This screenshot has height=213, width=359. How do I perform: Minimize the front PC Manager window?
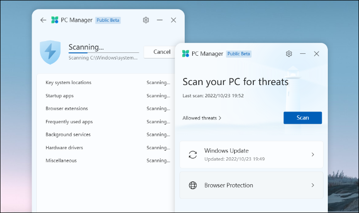click(x=303, y=53)
